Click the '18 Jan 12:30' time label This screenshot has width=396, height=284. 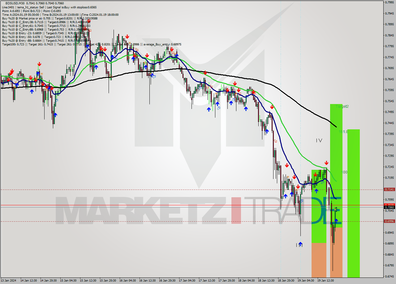pyautogui.click(x=266, y=281)
